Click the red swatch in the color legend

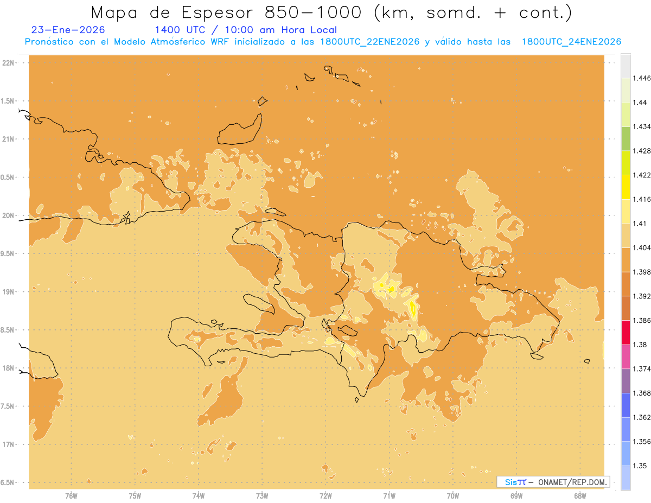626,332
